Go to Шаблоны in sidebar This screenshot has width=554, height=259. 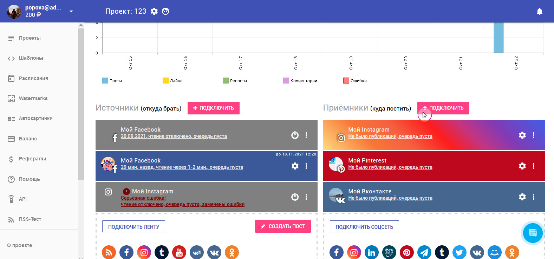tap(31, 58)
